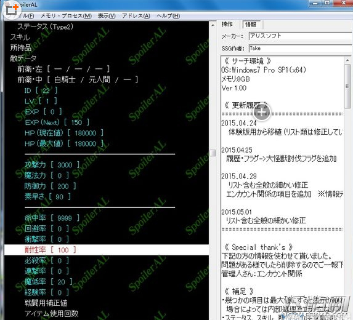
Task: Select the 衝撃率 [ 0 ] row
Action: pos(47,239)
